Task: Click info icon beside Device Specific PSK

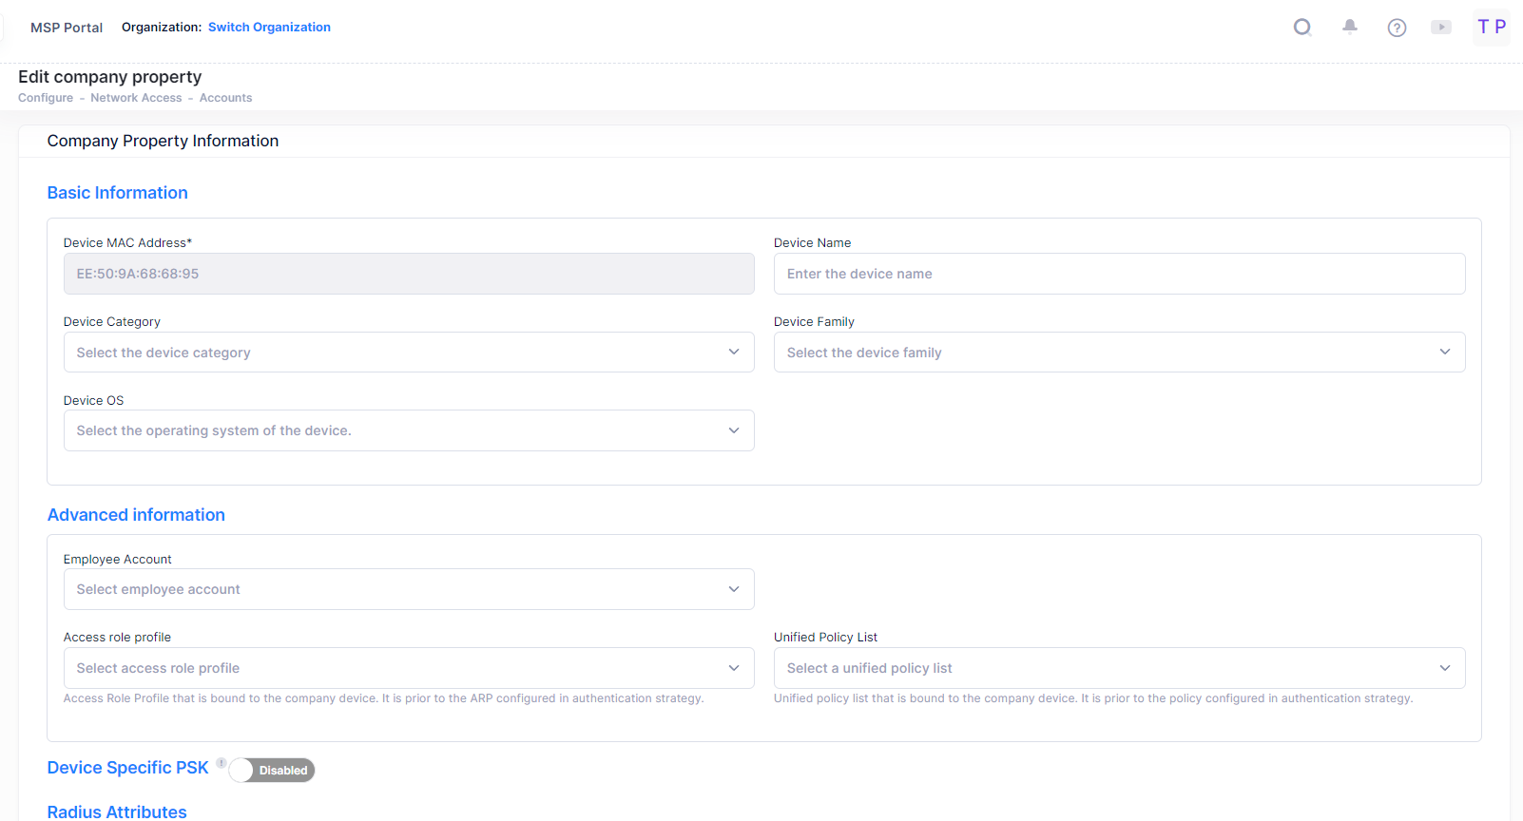Action: (x=222, y=763)
